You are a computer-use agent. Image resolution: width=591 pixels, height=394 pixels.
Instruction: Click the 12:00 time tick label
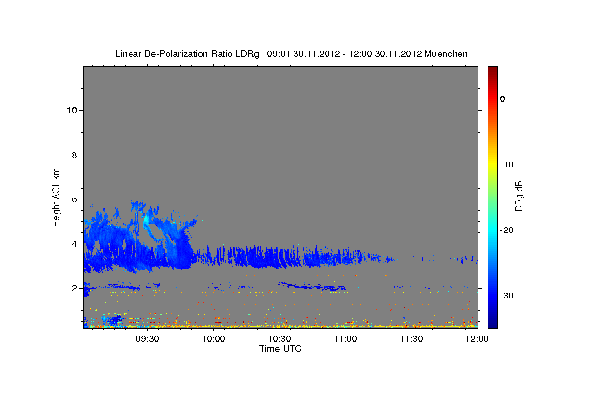tap(477, 339)
